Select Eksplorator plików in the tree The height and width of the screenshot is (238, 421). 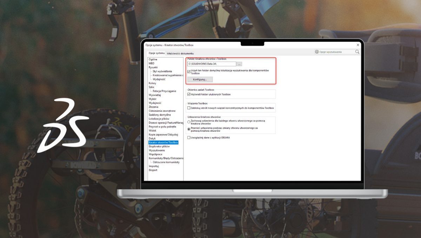pos(159,147)
